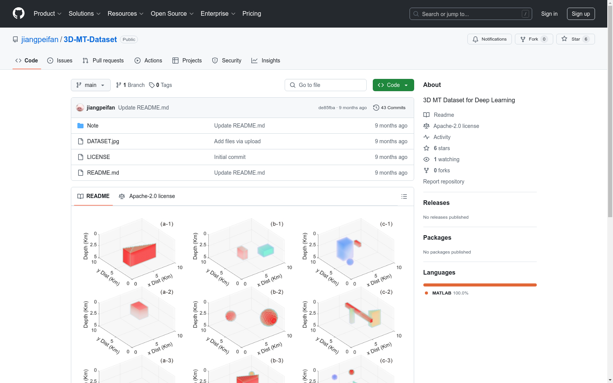The image size is (613, 383).
Task: Click the branch icon next to 1 Branch
Action: click(119, 85)
